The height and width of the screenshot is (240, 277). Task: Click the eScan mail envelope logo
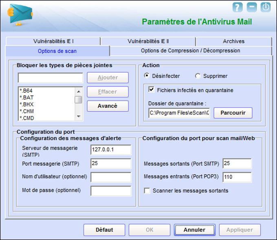click(x=20, y=15)
